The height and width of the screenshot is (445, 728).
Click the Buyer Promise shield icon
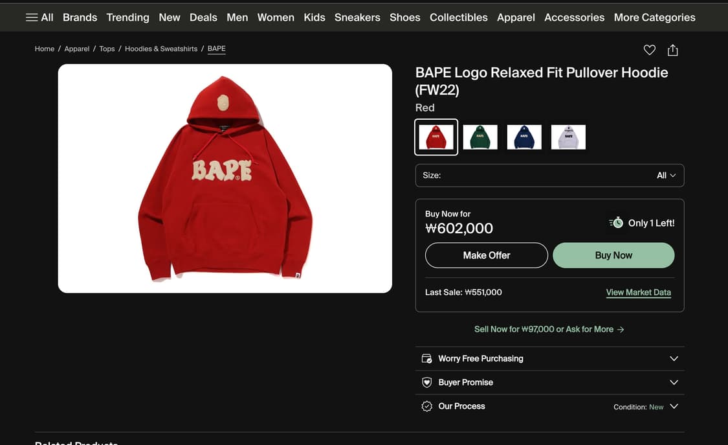(x=426, y=382)
